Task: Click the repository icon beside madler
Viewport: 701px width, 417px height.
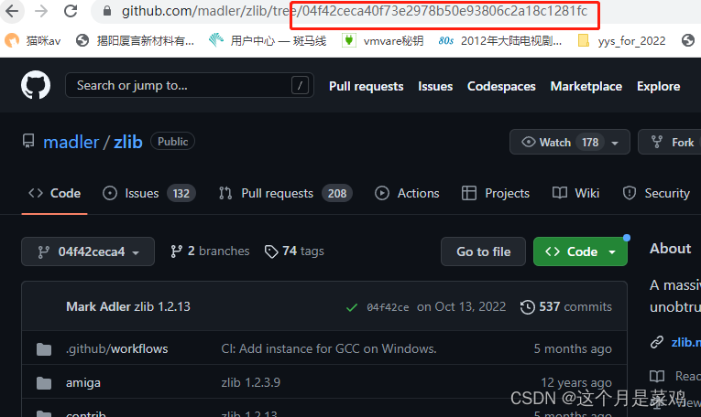Action: coord(28,142)
